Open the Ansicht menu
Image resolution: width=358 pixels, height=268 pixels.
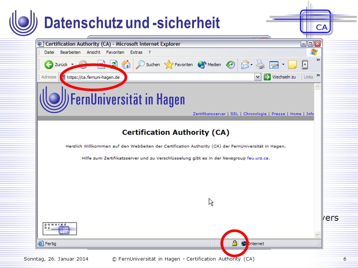93,52
